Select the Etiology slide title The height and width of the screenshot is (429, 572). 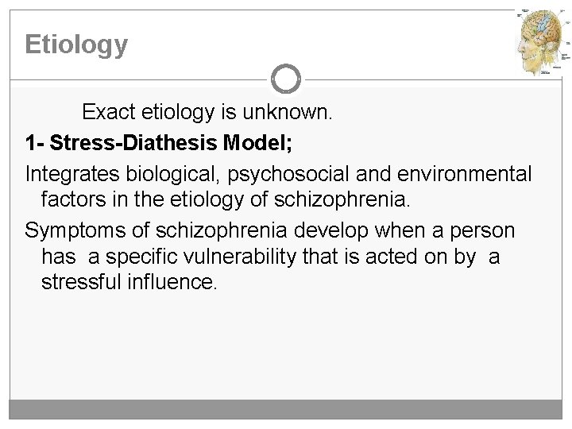pos(76,44)
